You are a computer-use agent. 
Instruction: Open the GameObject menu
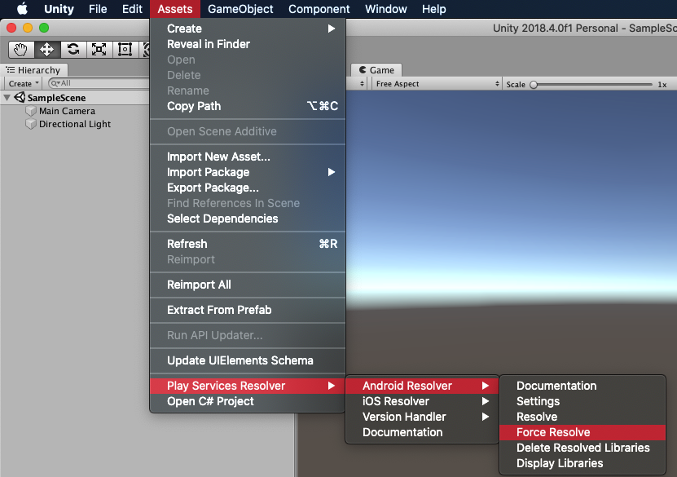coord(240,9)
